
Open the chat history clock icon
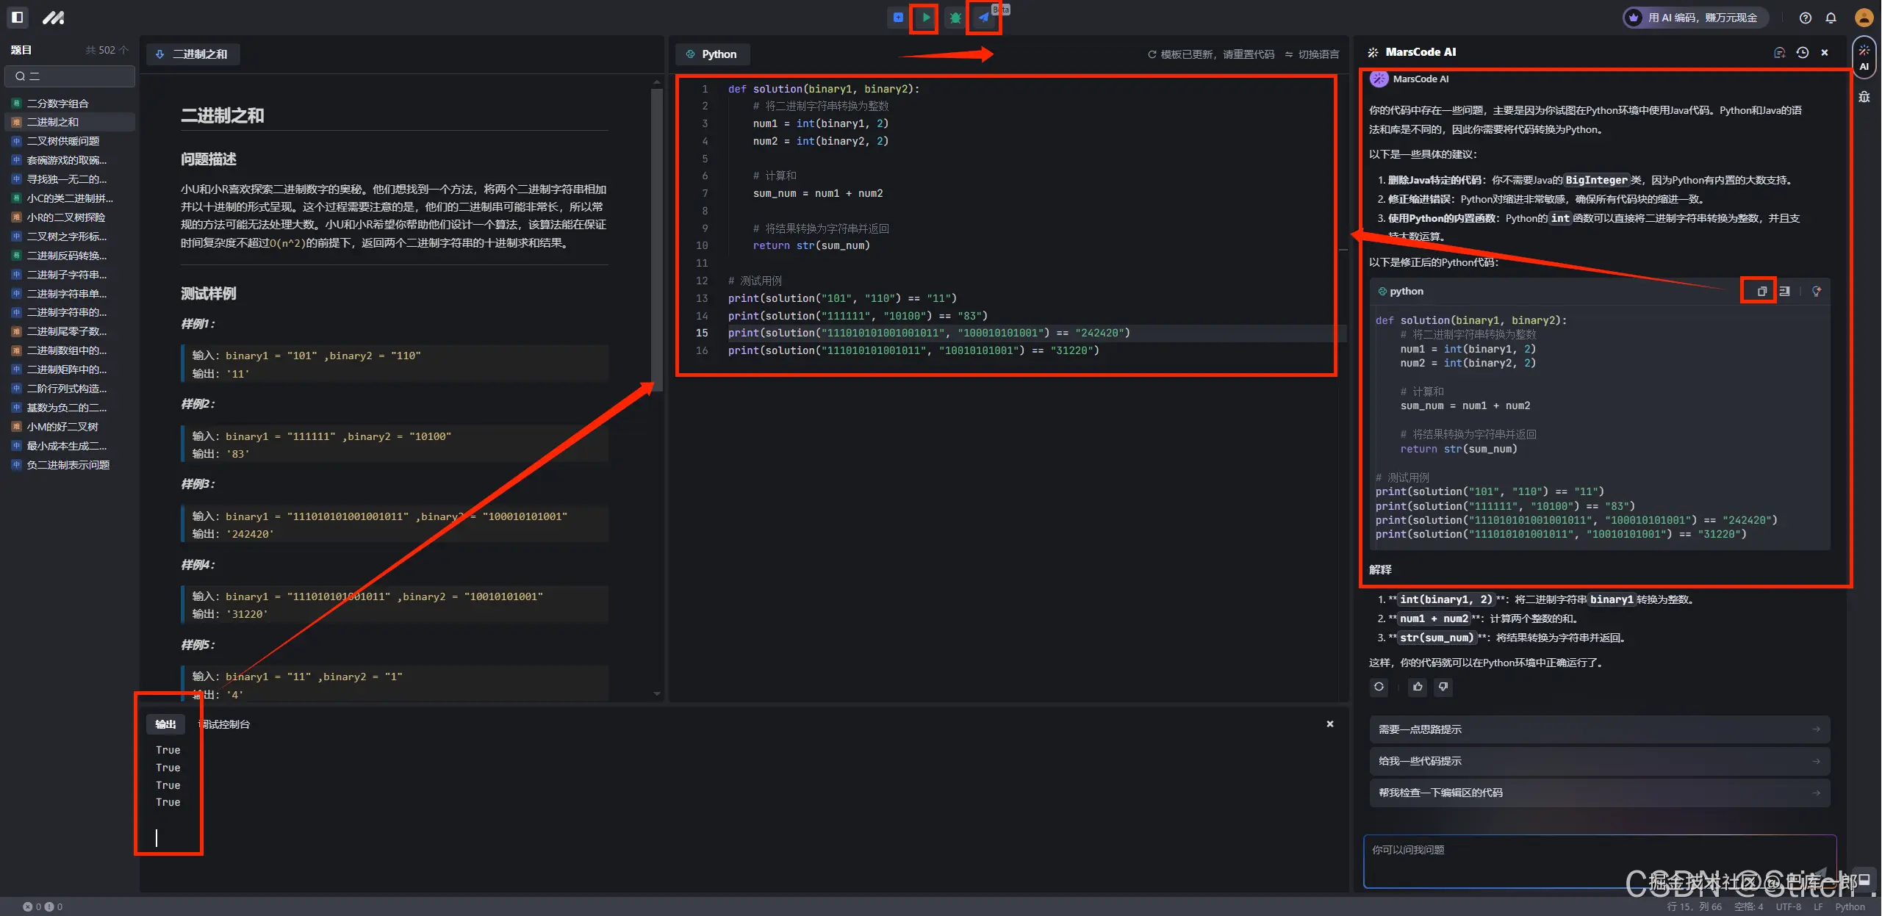coord(1802,53)
